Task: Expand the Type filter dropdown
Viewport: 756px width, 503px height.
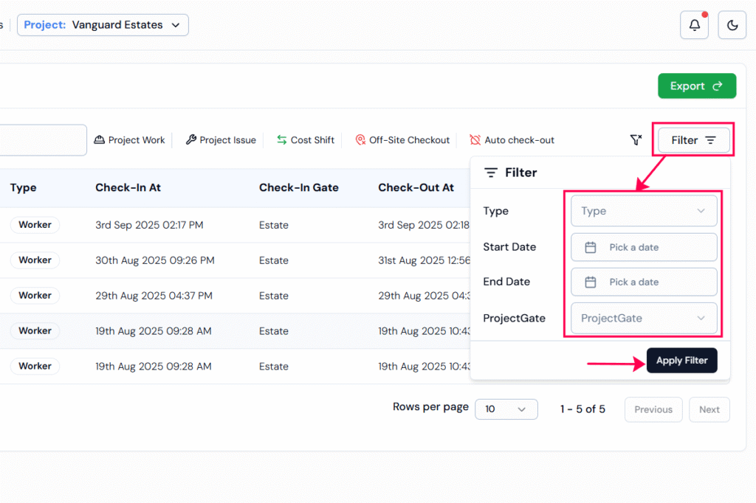Action: tap(643, 211)
